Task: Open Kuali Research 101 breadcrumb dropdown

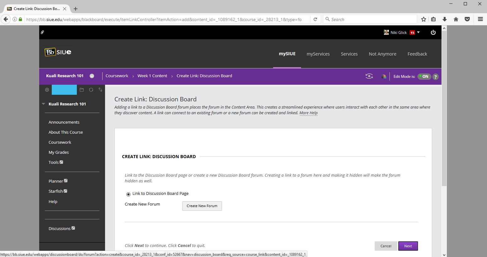Action: pos(92,76)
